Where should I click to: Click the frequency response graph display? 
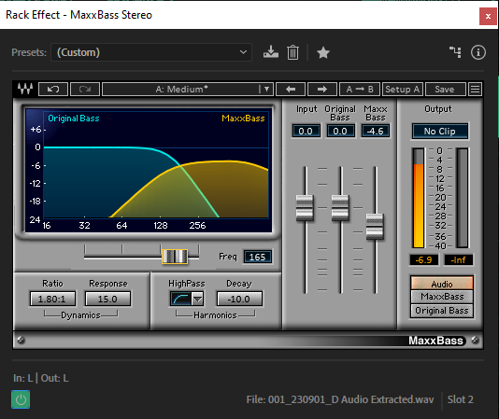149,171
